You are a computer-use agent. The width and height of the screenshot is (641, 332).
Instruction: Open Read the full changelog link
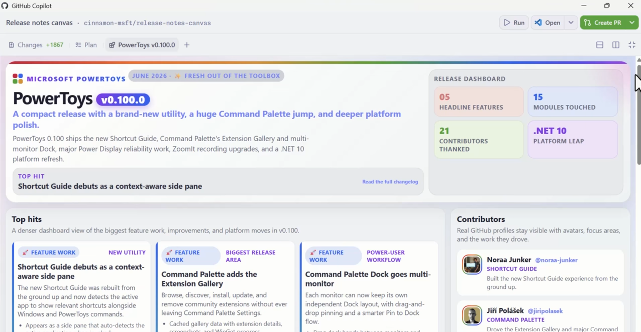coord(390,182)
